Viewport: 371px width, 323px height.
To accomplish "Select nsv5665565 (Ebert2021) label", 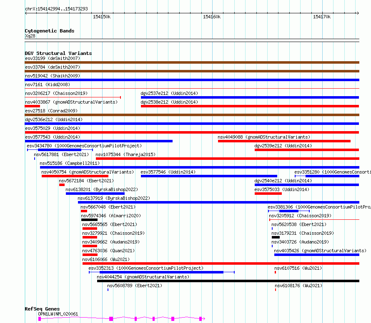I will tap(110, 224).
